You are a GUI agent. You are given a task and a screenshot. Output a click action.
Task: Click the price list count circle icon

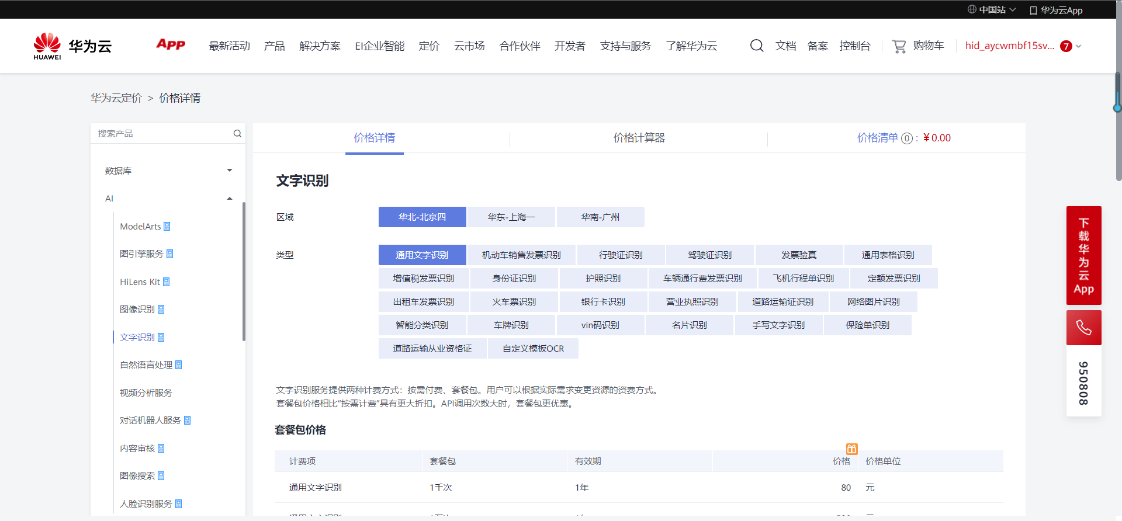pos(907,138)
